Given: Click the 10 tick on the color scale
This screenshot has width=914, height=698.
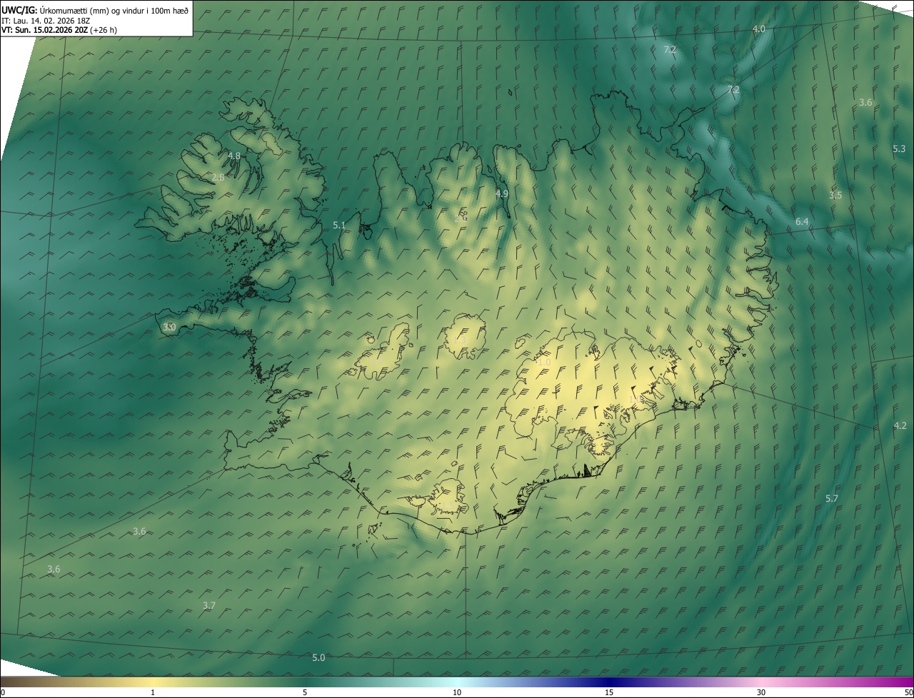Looking at the screenshot, I should click(x=457, y=693).
